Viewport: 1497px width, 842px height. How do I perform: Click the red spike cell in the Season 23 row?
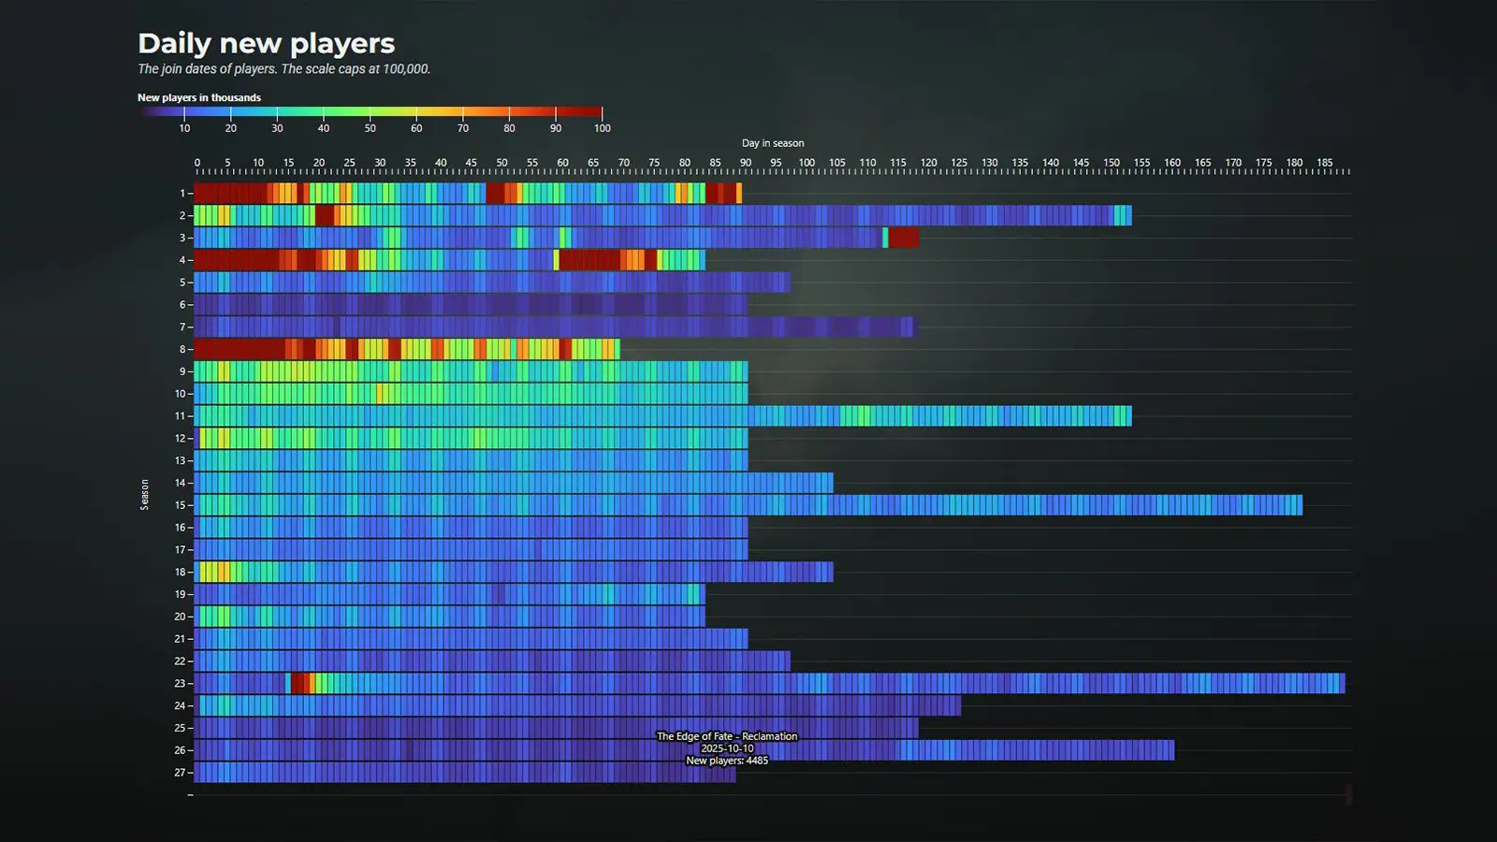coord(299,684)
